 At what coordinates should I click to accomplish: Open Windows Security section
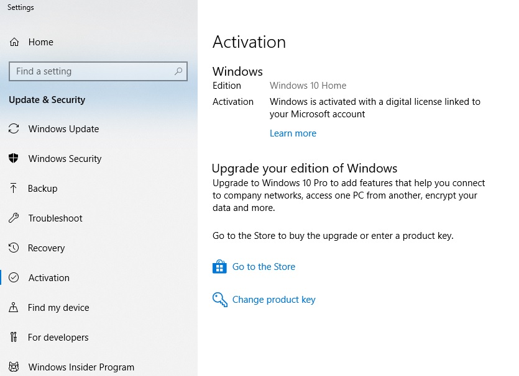(x=65, y=159)
